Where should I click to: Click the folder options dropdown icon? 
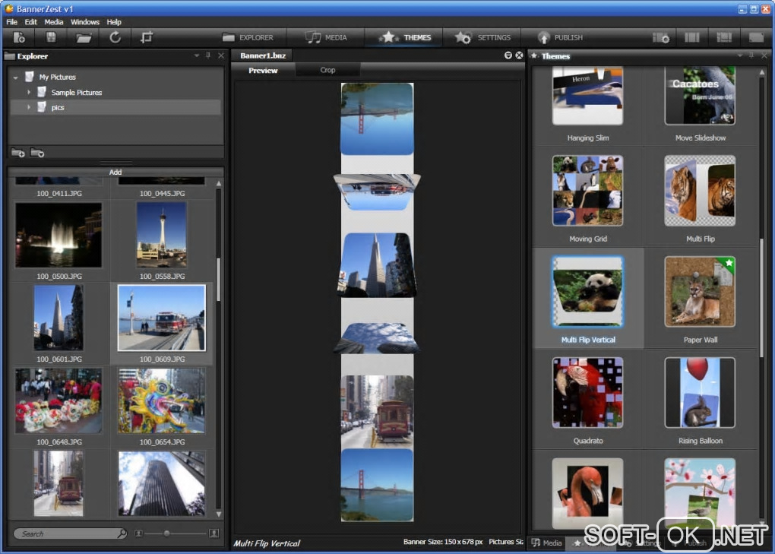tap(37, 153)
